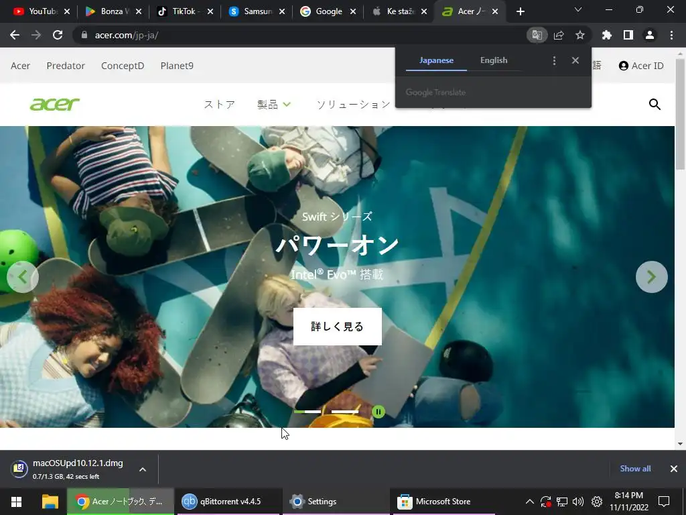
Task: Open the clock showing 8:14 PM
Action: click(628, 502)
